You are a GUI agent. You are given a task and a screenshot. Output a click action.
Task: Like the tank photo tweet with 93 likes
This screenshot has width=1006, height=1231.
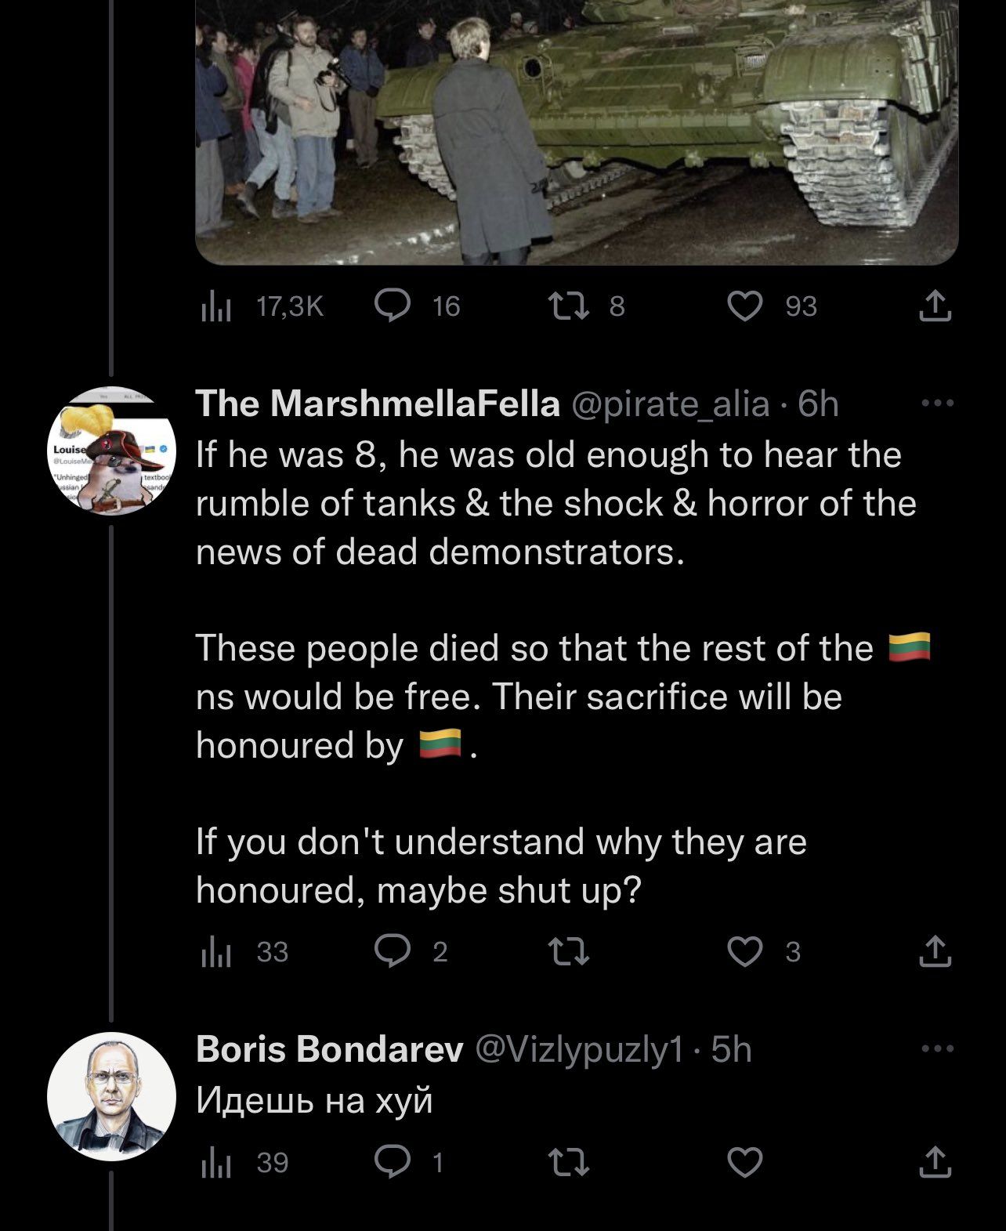[744, 306]
